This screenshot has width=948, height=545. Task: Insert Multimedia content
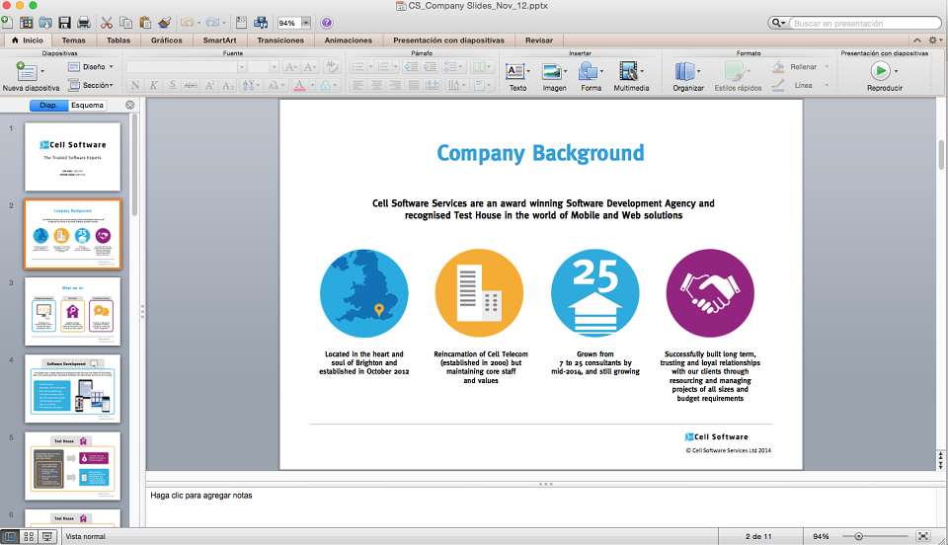coord(631,77)
